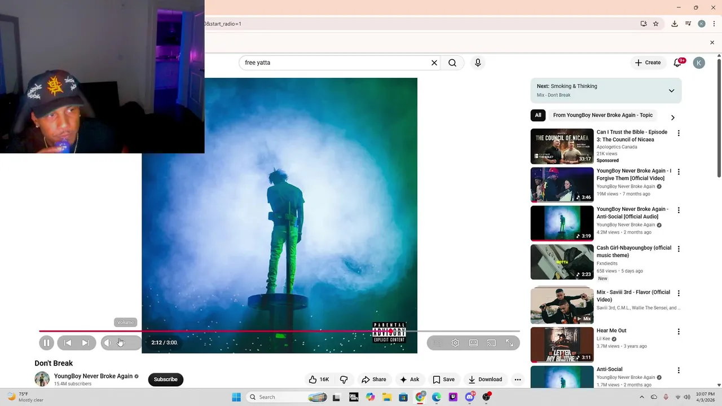The image size is (722, 406).
Task: Open options menu for Mix - Saviii 3rd
Action: (x=679, y=293)
